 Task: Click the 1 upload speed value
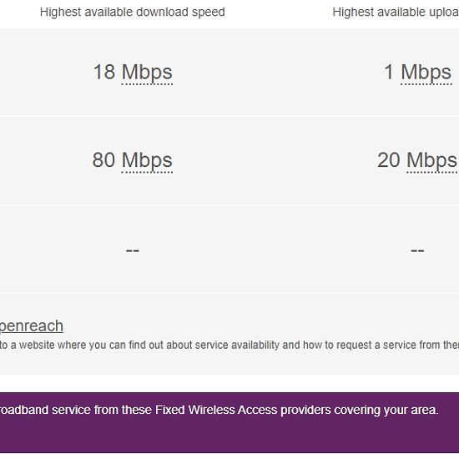[389, 72]
